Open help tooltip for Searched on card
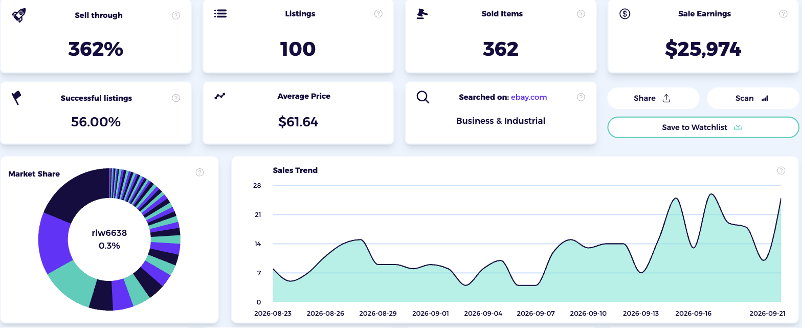 pyautogui.click(x=581, y=97)
